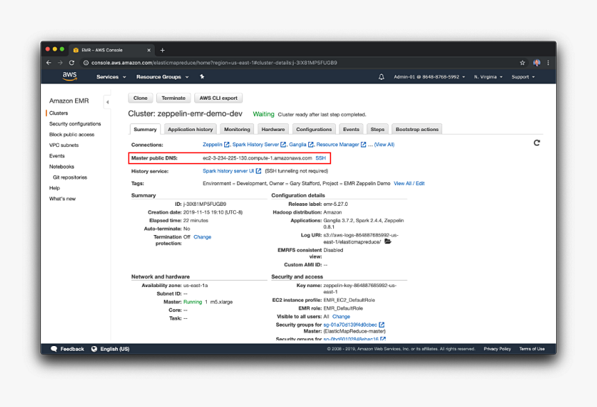Expand the N. Virginia region selector
The height and width of the screenshot is (407, 597).
(x=488, y=77)
